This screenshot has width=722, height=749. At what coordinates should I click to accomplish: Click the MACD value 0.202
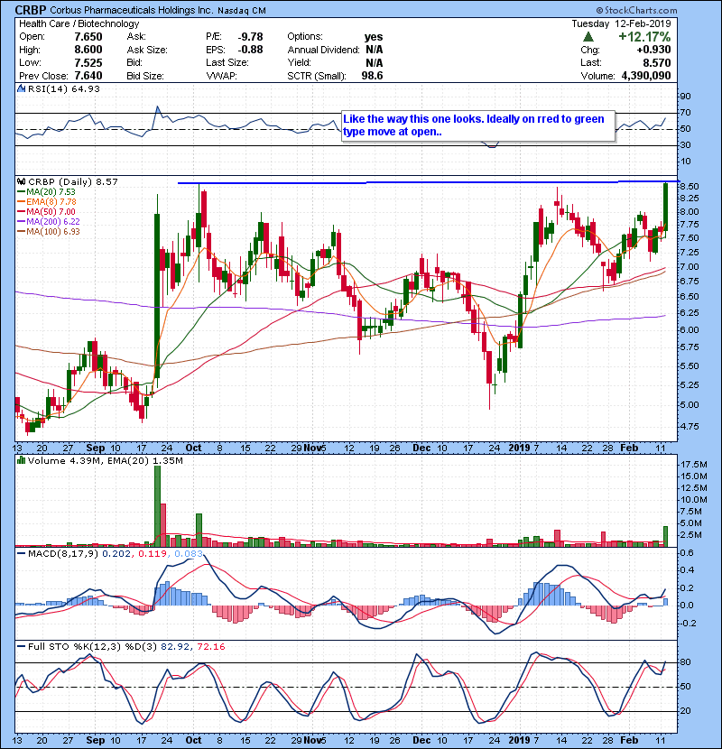[x=116, y=554]
